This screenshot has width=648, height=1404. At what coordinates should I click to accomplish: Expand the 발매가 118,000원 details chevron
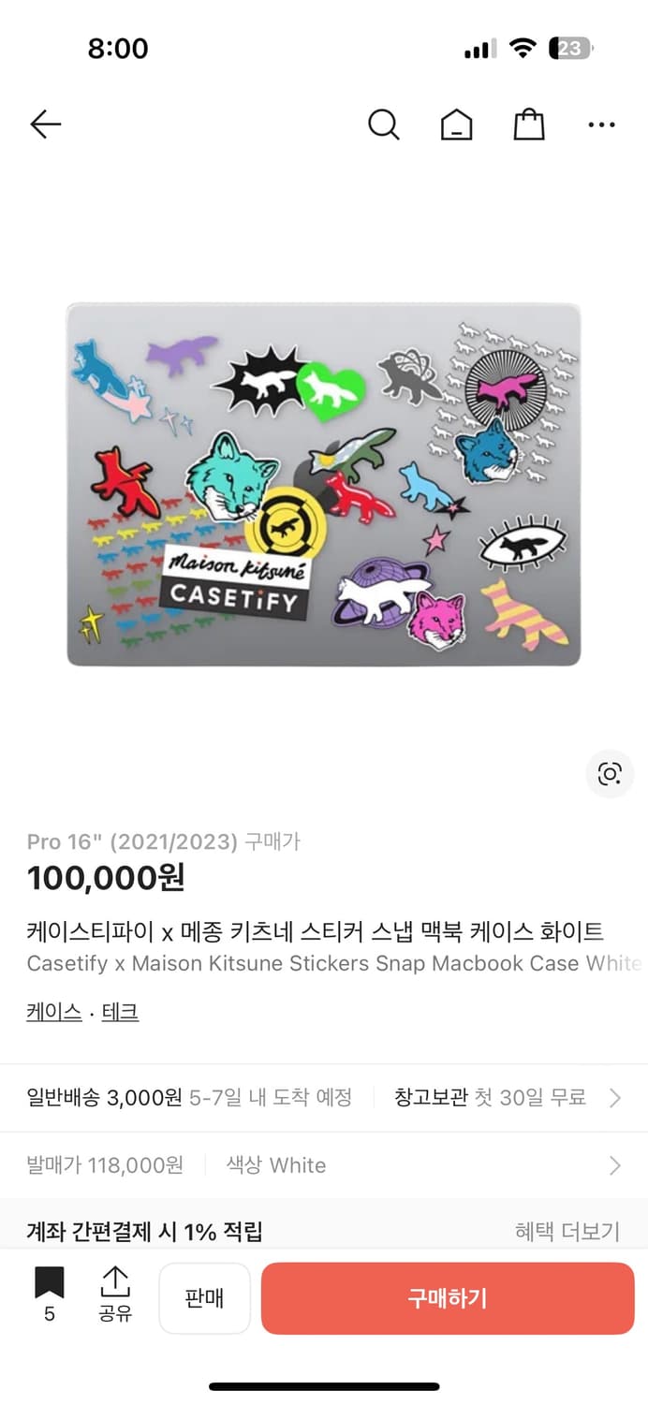[615, 1165]
